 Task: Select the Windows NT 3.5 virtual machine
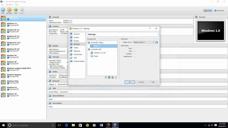tap(23, 37)
